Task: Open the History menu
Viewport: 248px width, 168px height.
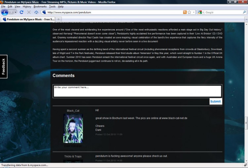Action: [x=27, y=7]
